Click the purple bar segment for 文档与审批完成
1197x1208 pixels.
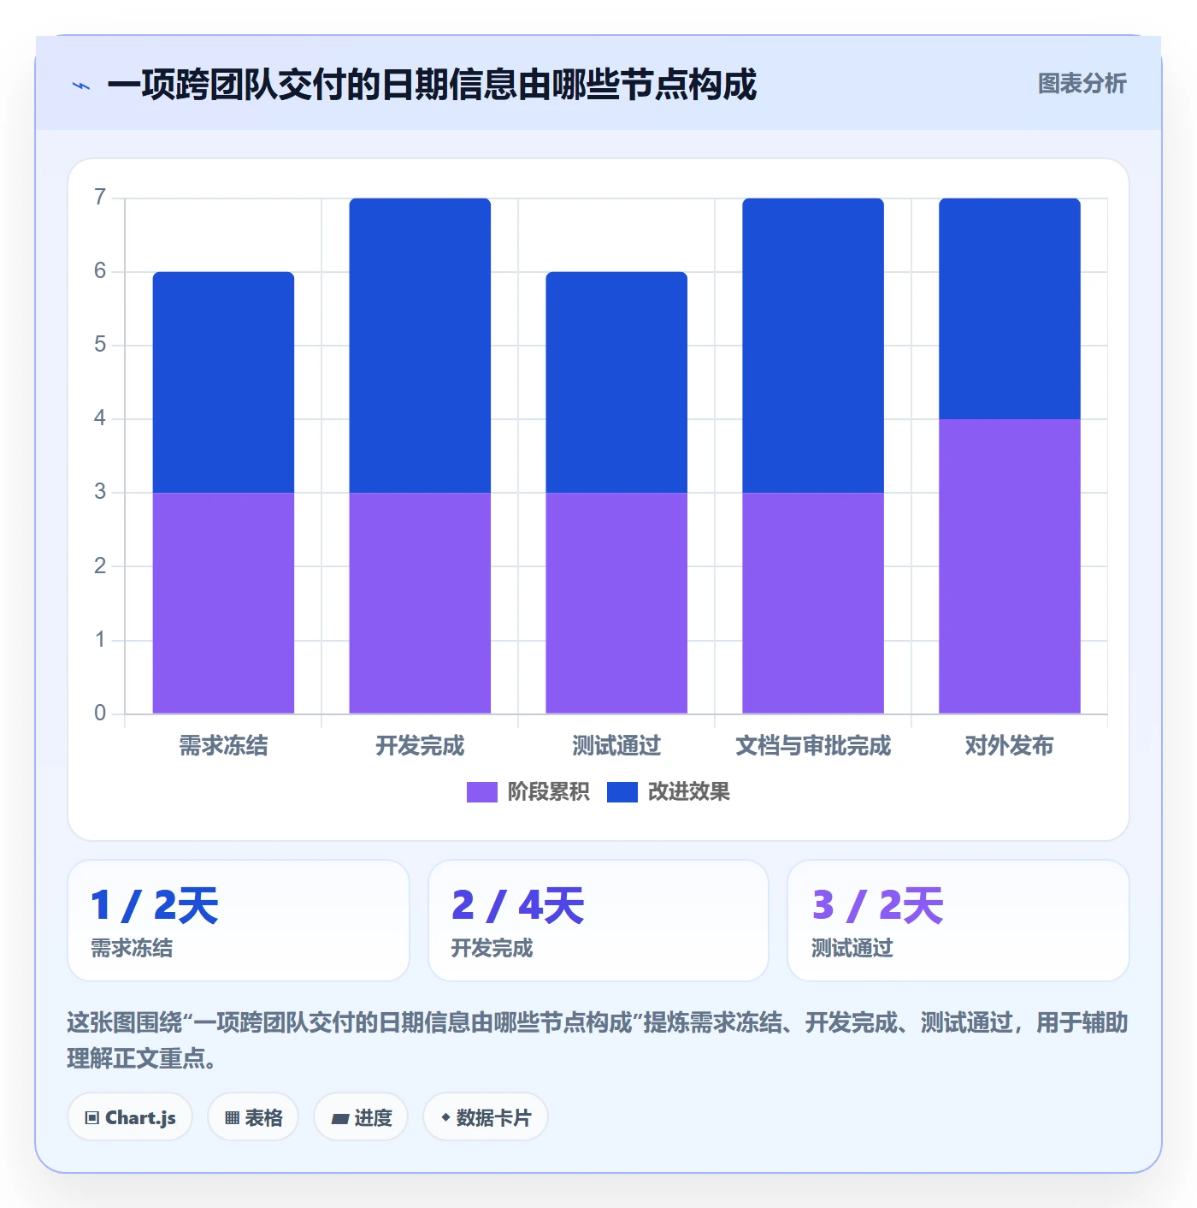click(813, 603)
